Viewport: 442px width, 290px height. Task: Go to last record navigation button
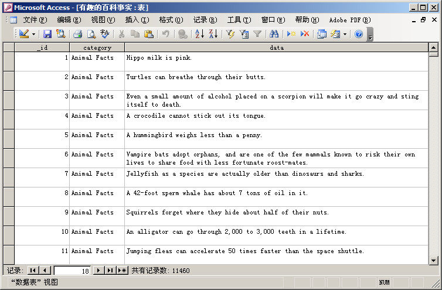[x=110, y=271]
